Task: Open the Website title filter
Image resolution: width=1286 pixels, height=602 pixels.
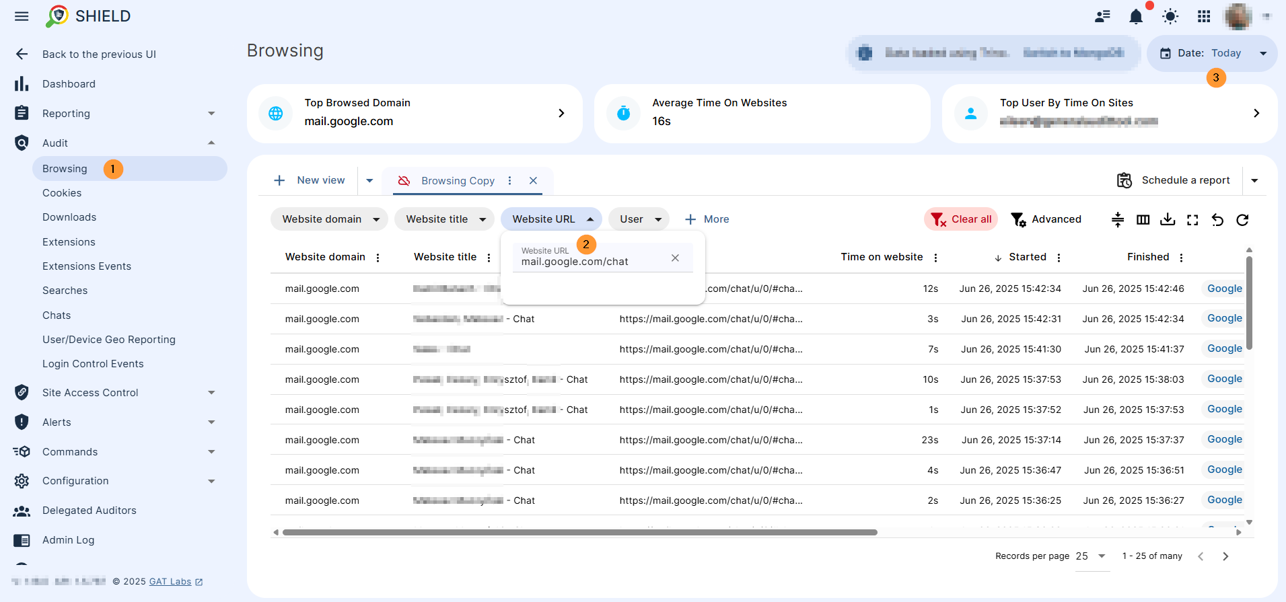Action: (x=444, y=219)
